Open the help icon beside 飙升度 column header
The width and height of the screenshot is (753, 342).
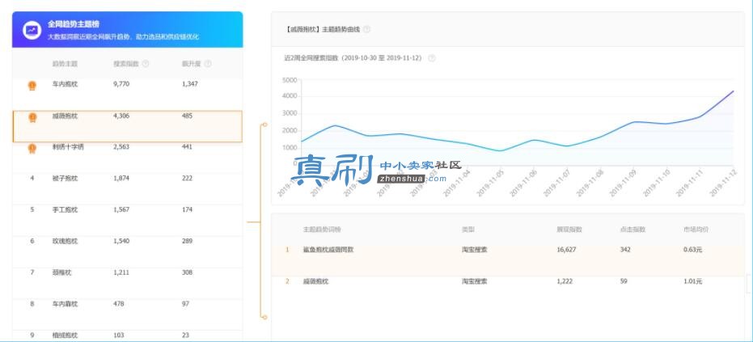pos(207,63)
